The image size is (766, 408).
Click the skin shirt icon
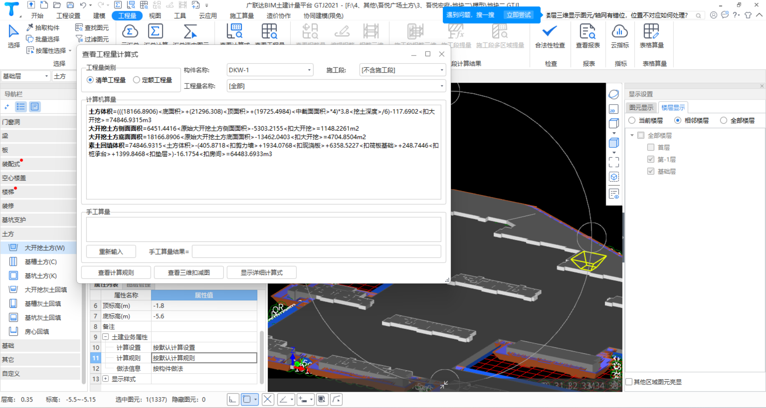coord(748,15)
